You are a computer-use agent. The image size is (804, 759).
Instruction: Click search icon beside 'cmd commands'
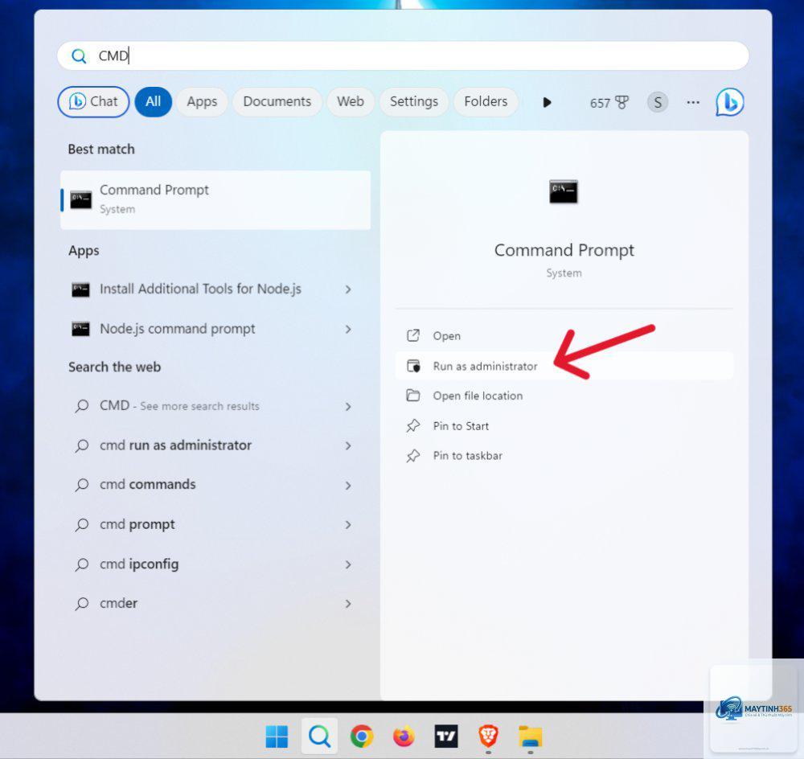81,485
